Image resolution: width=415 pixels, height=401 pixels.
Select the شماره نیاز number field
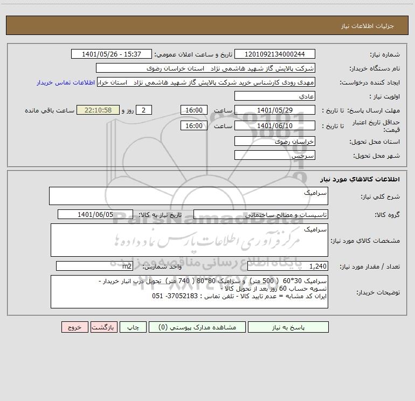275,54
